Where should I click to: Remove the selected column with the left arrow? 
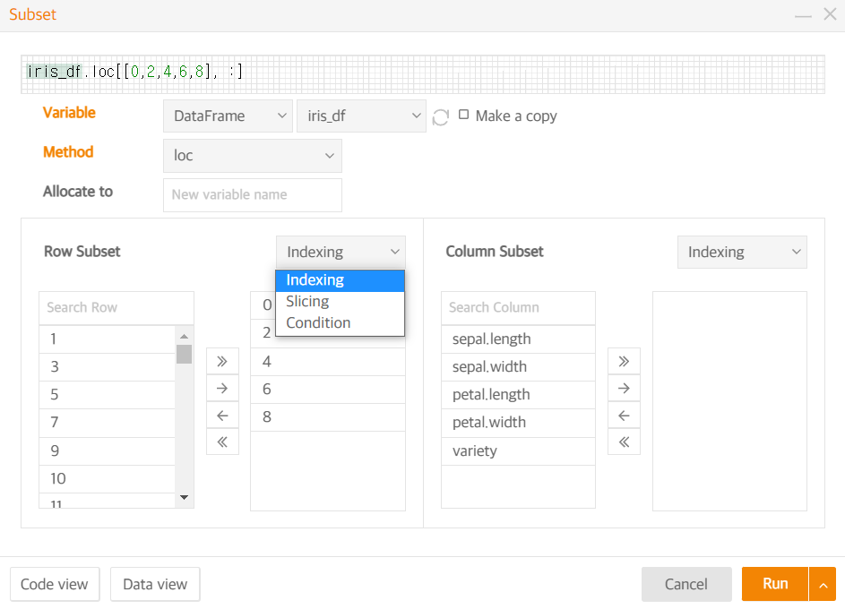click(x=624, y=416)
